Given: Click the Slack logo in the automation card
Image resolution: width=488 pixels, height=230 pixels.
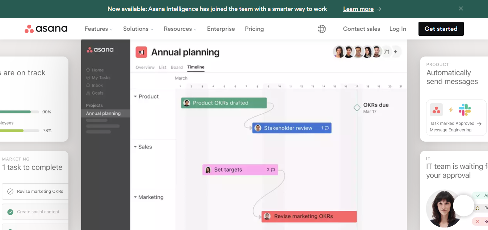Looking at the screenshot, I should [464, 110].
